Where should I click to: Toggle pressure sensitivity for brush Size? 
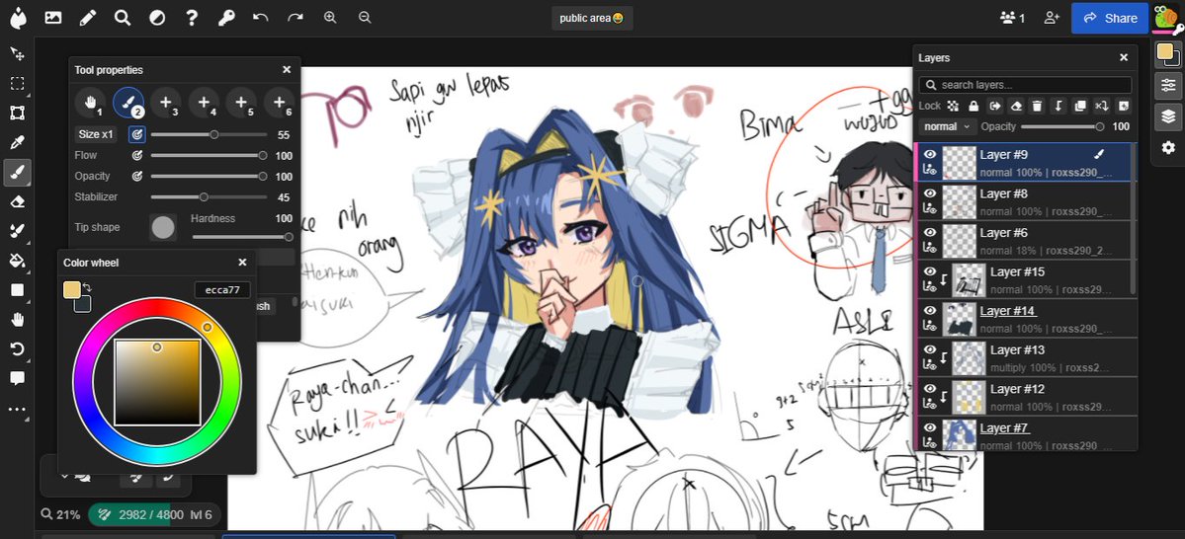[x=136, y=134]
